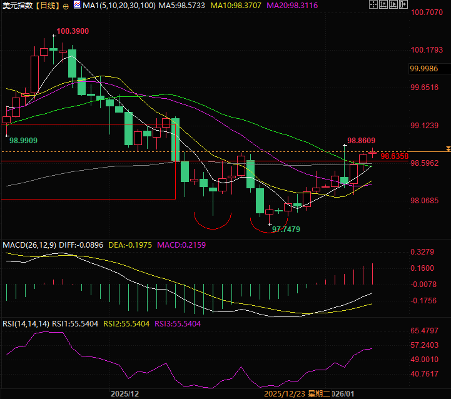
Task: Click the DEA:-0.1975 value
Action: [130, 245]
